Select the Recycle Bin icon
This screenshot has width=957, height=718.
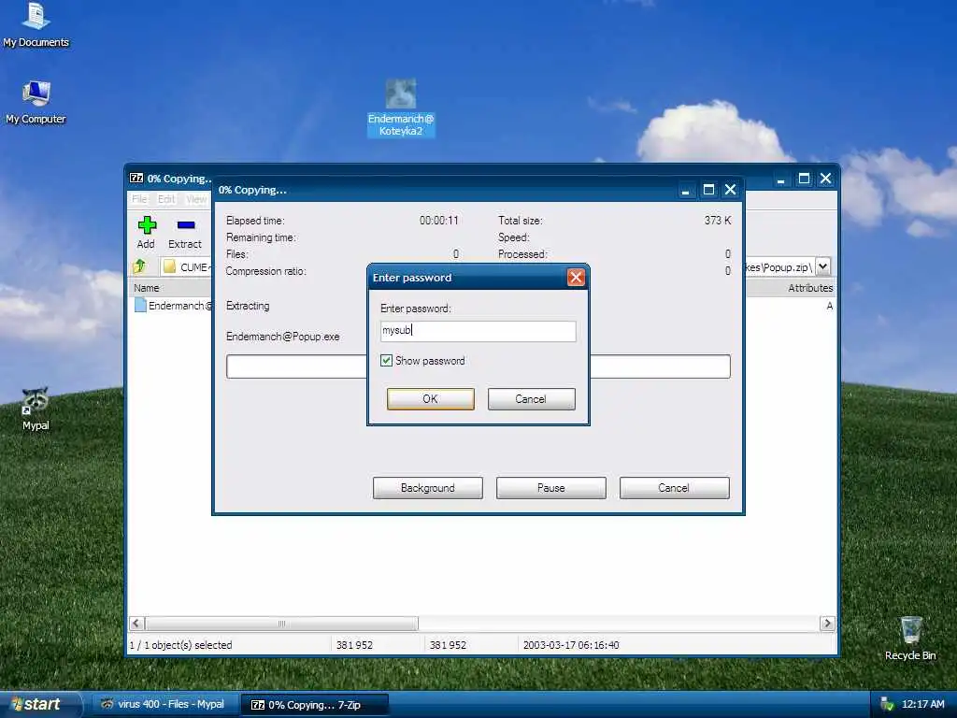click(x=910, y=638)
